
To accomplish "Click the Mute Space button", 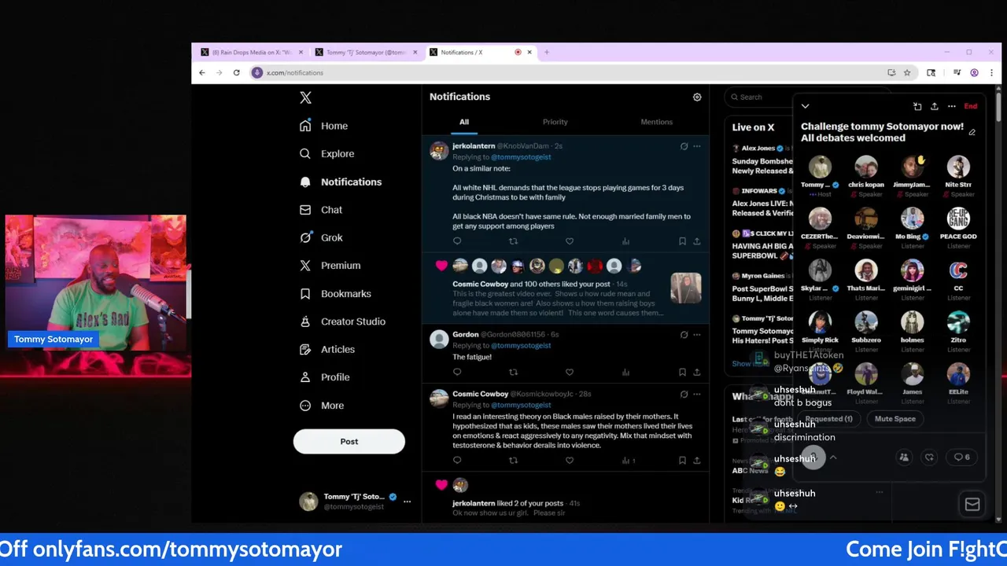I will [x=895, y=419].
